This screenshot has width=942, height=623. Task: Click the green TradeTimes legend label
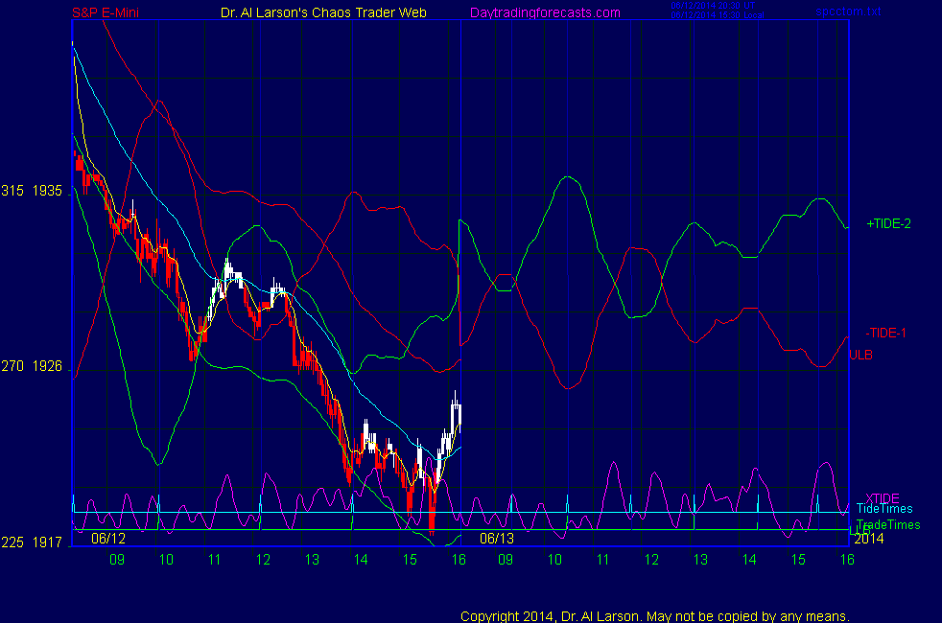(888, 524)
